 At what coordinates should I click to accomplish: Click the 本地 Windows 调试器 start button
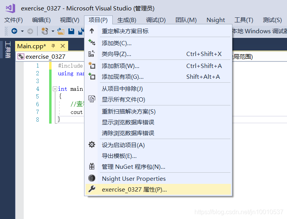(x=260, y=31)
